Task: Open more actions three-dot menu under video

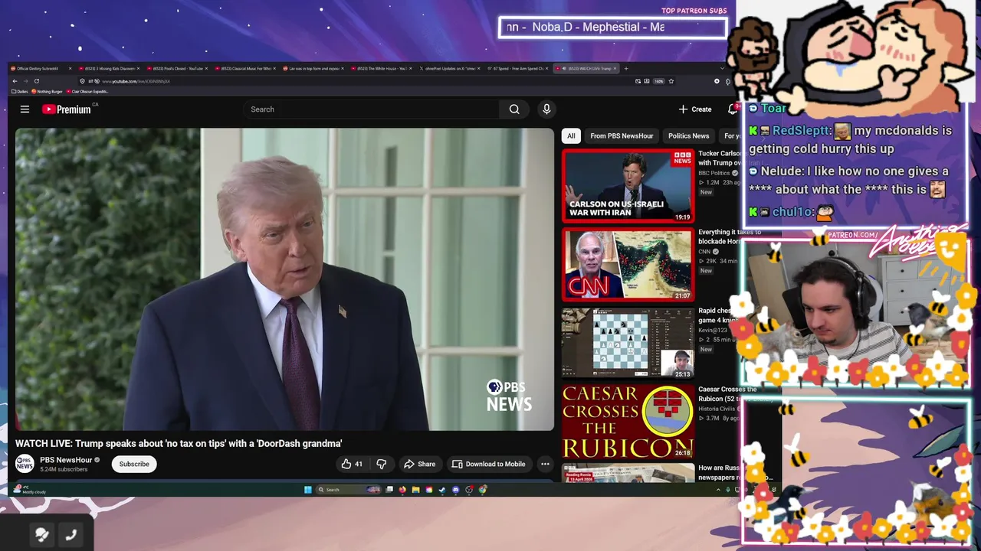Action: click(545, 464)
